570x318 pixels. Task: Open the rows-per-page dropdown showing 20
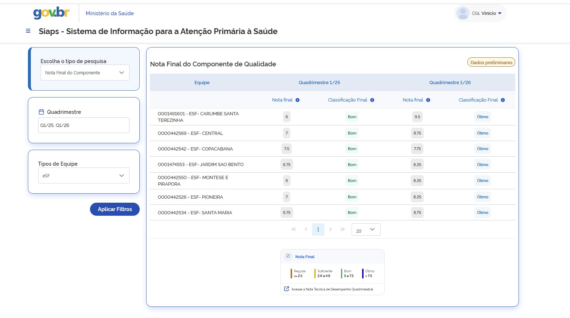tap(366, 230)
